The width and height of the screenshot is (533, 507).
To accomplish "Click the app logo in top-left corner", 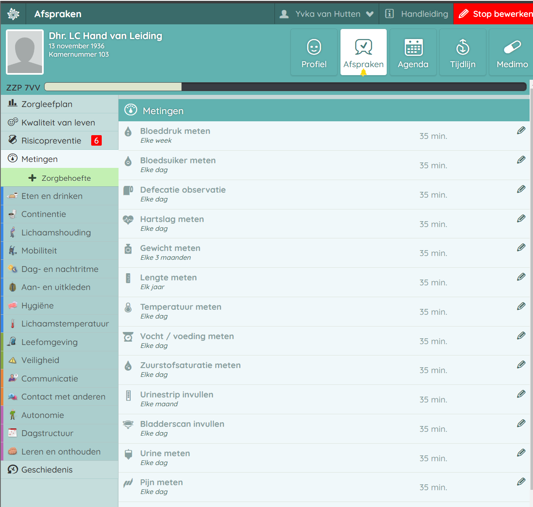I will 13,14.
